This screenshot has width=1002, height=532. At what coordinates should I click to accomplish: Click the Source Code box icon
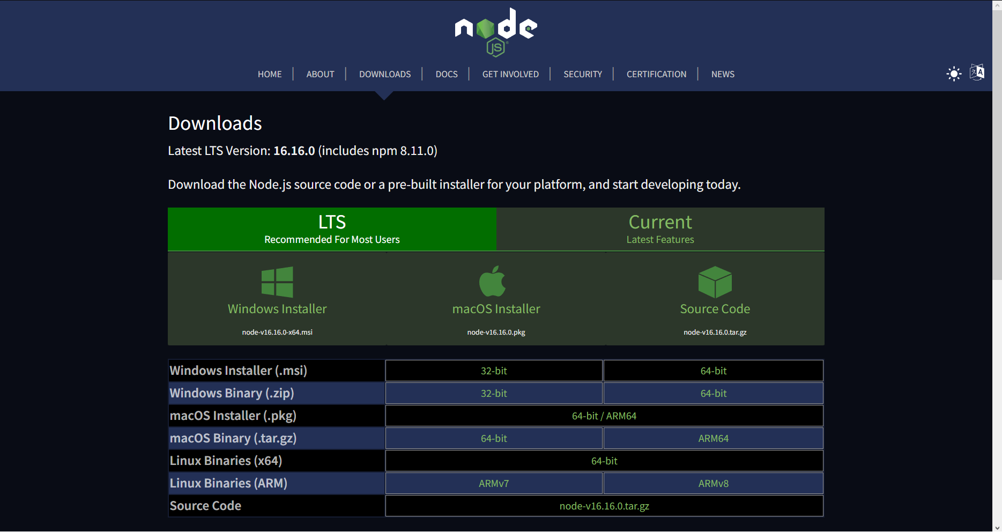click(x=715, y=282)
